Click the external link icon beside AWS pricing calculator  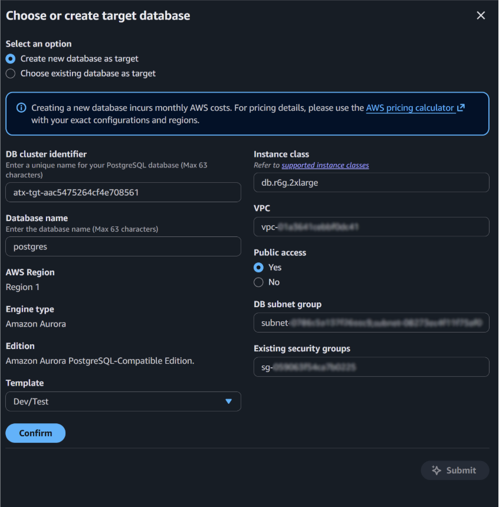[461, 107]
